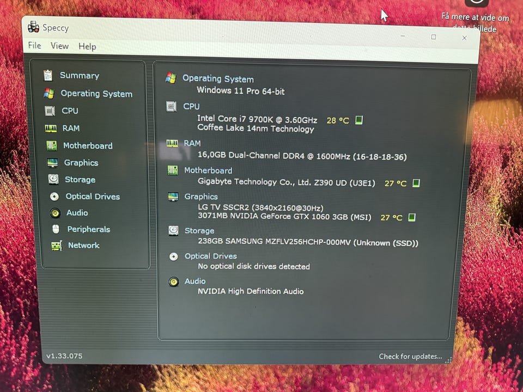Click the text Intel Core i7 9700K @ 3.60GHz

257,119
